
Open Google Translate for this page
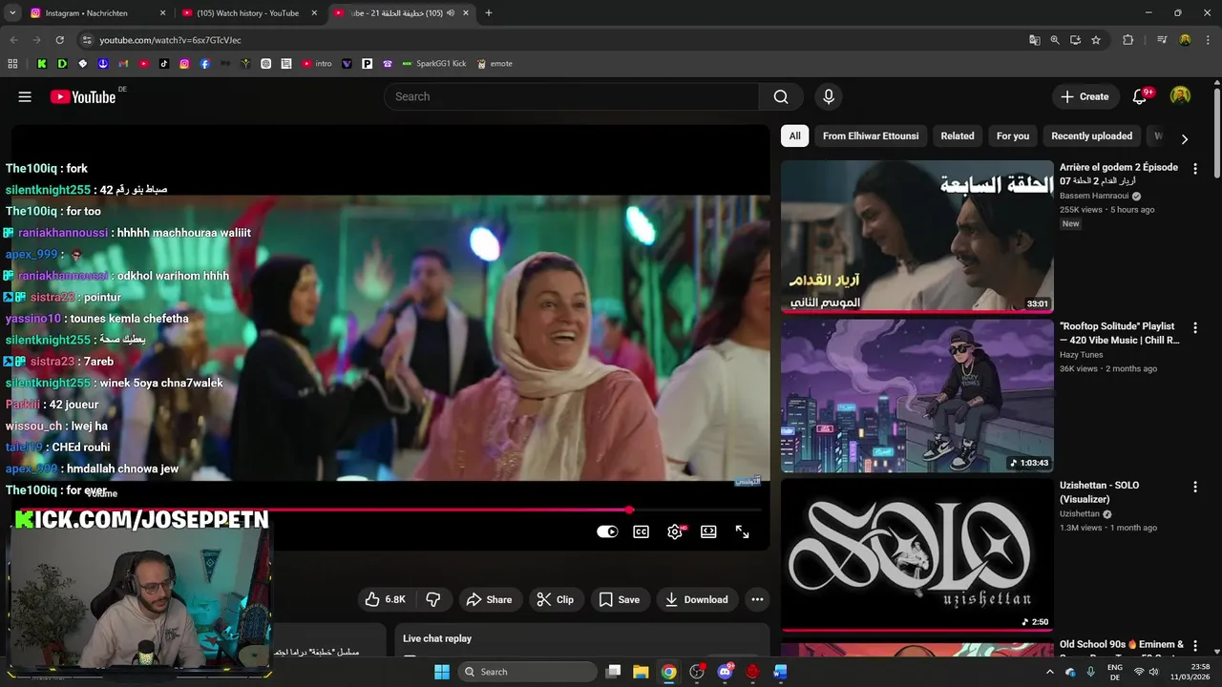[1034, 40]
